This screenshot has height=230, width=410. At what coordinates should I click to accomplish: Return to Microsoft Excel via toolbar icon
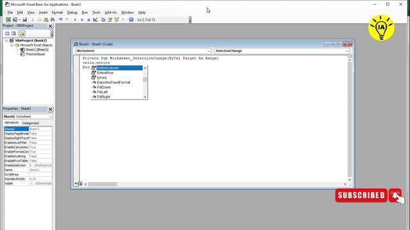(x=8, y=20)
